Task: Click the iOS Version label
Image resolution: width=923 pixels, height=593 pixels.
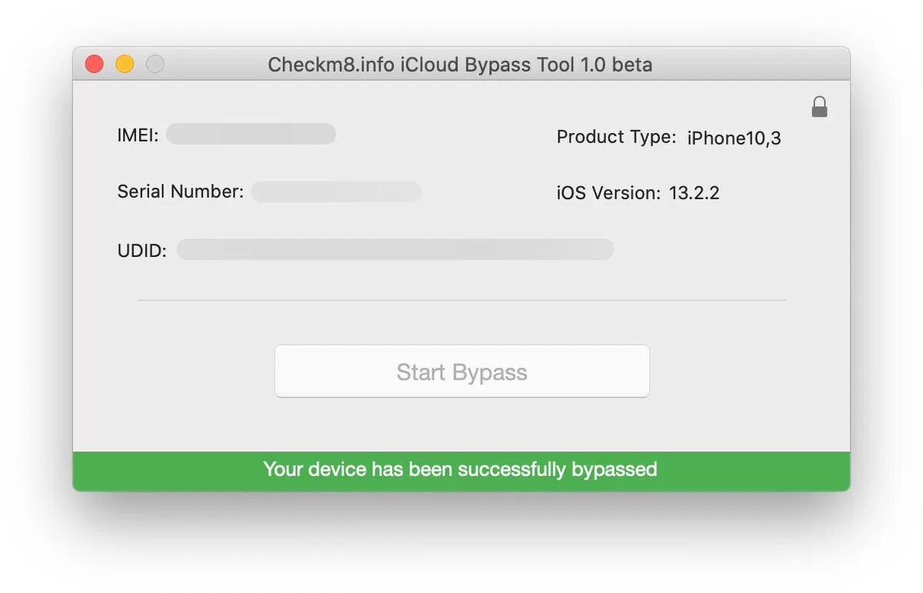Action: [608, 193]
